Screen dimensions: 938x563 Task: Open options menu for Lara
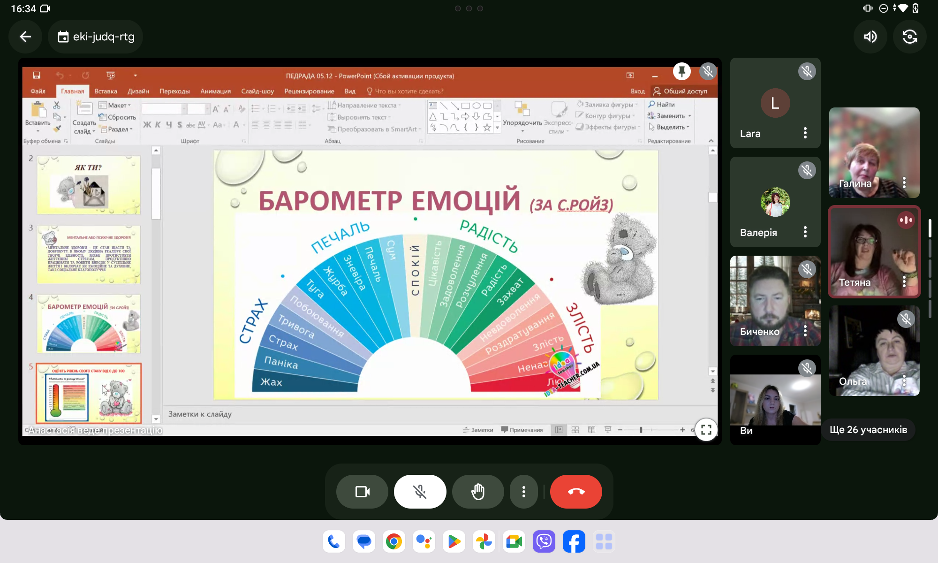805,133
